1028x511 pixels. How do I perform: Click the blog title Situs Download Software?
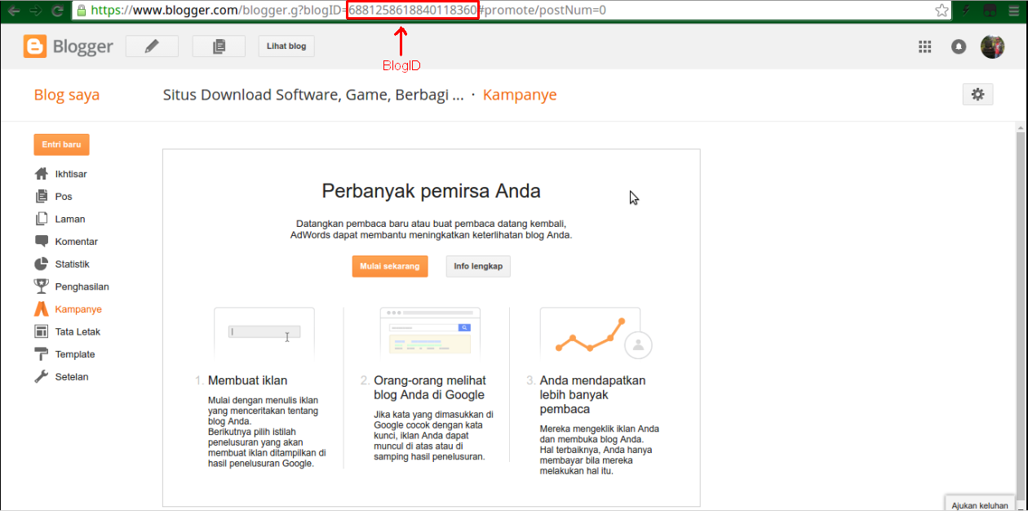point(313,95)
